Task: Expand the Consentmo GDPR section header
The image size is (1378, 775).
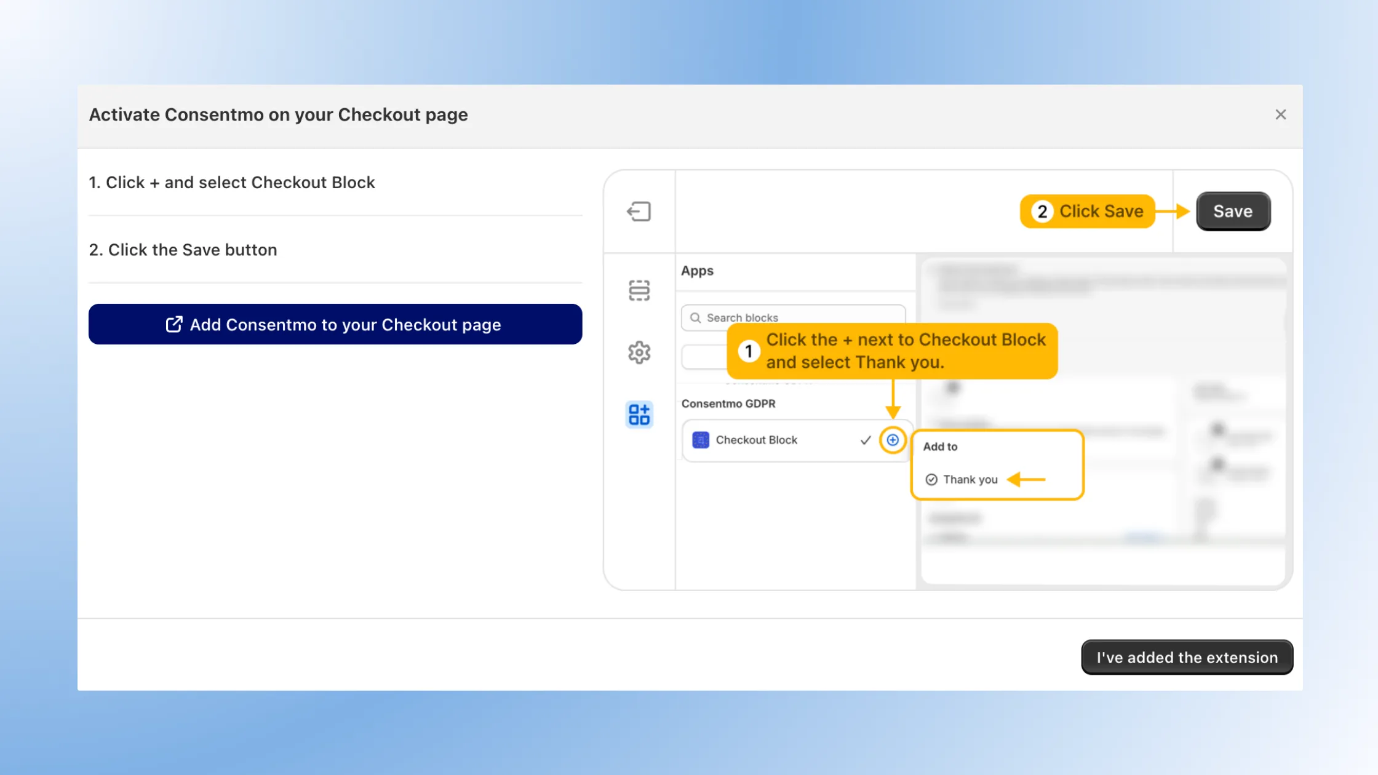Action: (728, 403)
